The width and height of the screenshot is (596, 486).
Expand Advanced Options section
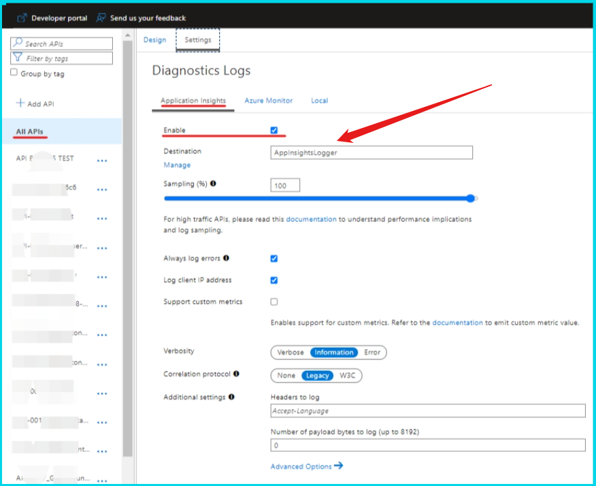coord(306,466)
